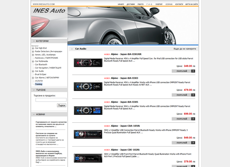Order the Alpine iDA-X303 with ПОРЪЧАЙ
Viewport: 230px width, 167px height.
(183, 95)
